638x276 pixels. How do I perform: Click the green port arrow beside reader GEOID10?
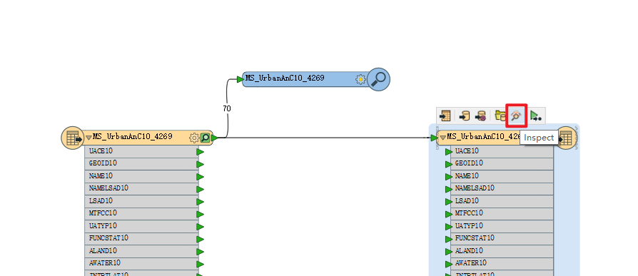click(x=201, y=164)
